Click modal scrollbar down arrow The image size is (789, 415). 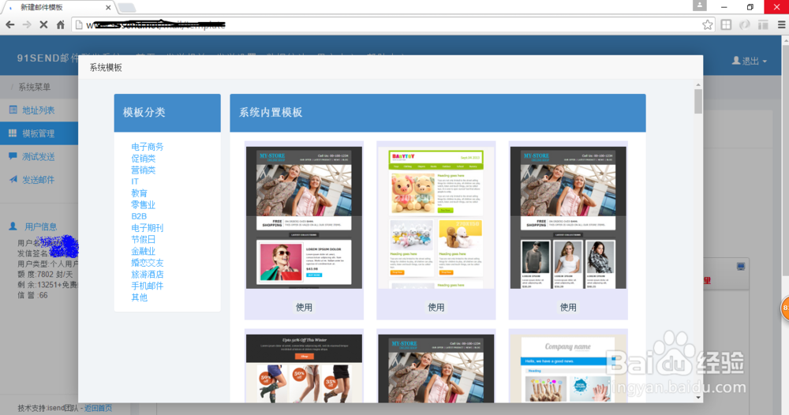coord(698,398)
